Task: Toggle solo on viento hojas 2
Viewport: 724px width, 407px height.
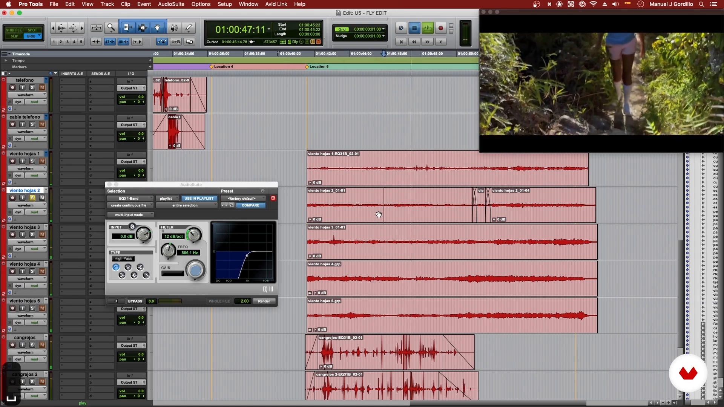Action: [x=32, y=198]
